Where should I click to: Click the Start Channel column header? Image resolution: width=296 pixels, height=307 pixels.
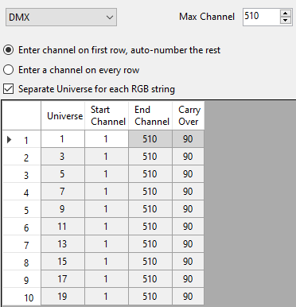coord(107,115)
